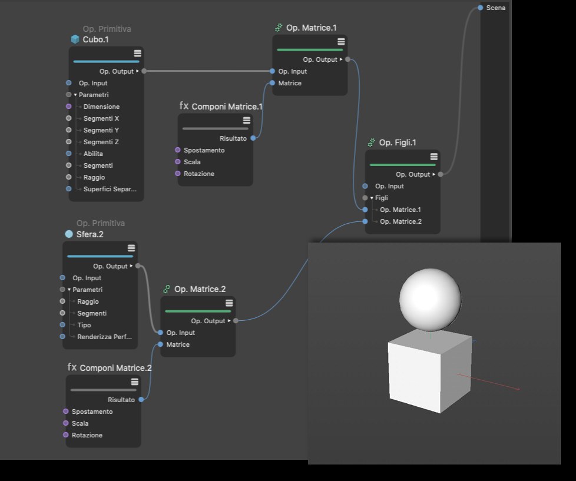This screenshot has width=576, height=481.
Task: Click the blue title bar of Cubo.1
Action: [106, 61]
